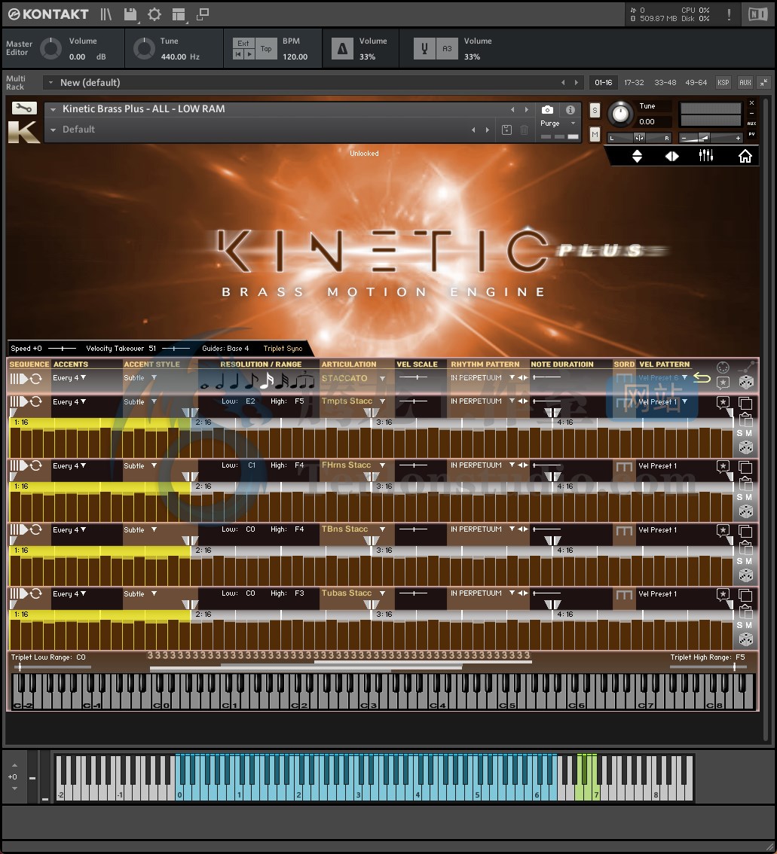The image size is (777, 854).
Task: Open FHrns Stacc articulation dropdown
Action: (353, 465)
